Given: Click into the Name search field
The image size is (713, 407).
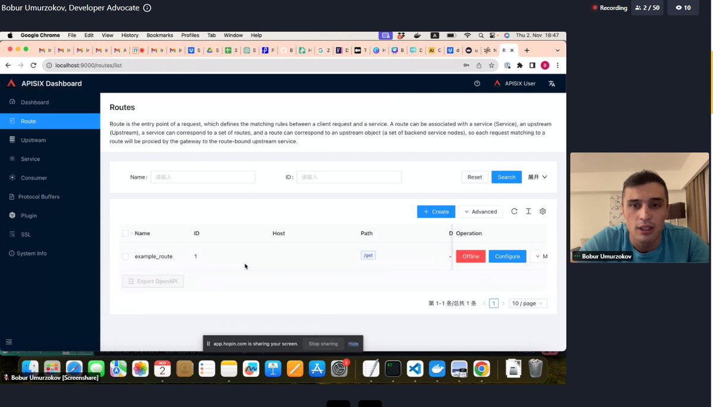Looking at the screenshot, I should (203, 177).
